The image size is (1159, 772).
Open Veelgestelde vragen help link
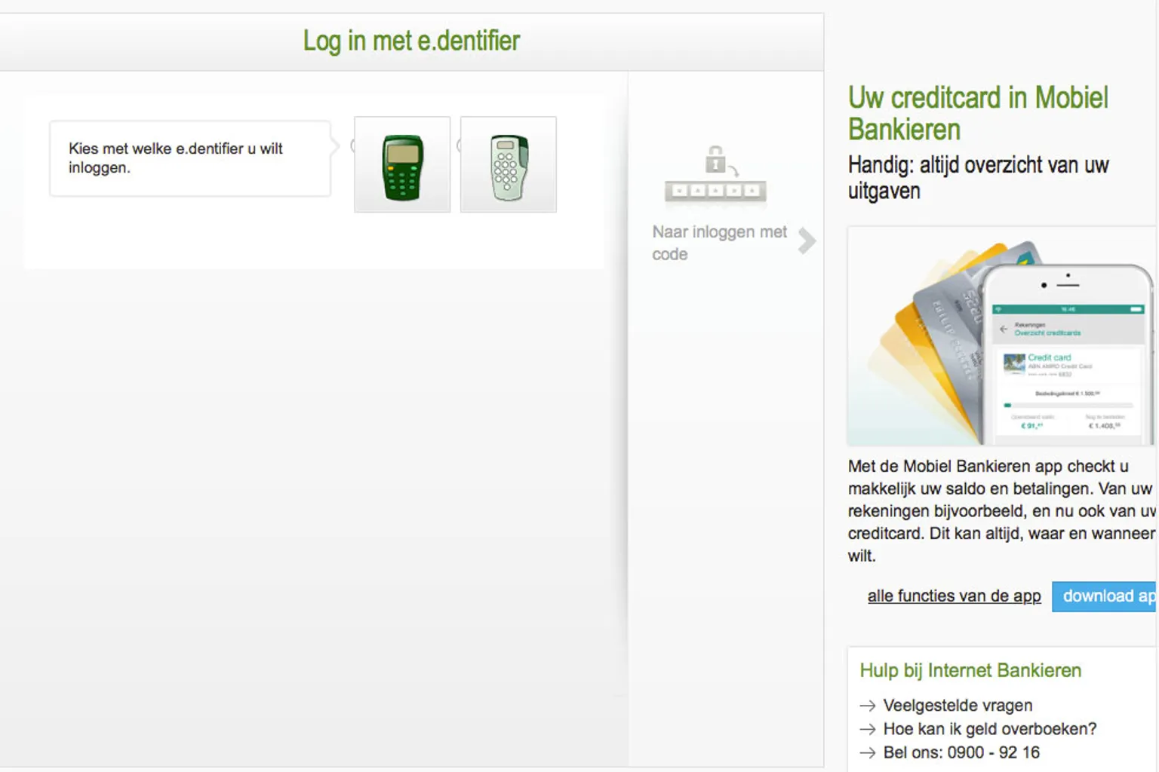coord(958,706)
